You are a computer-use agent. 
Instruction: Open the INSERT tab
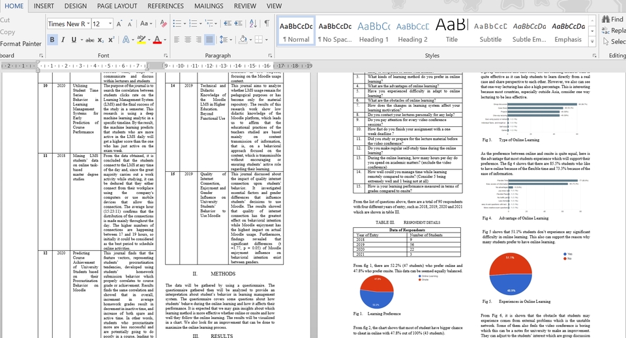pos(44,6)
